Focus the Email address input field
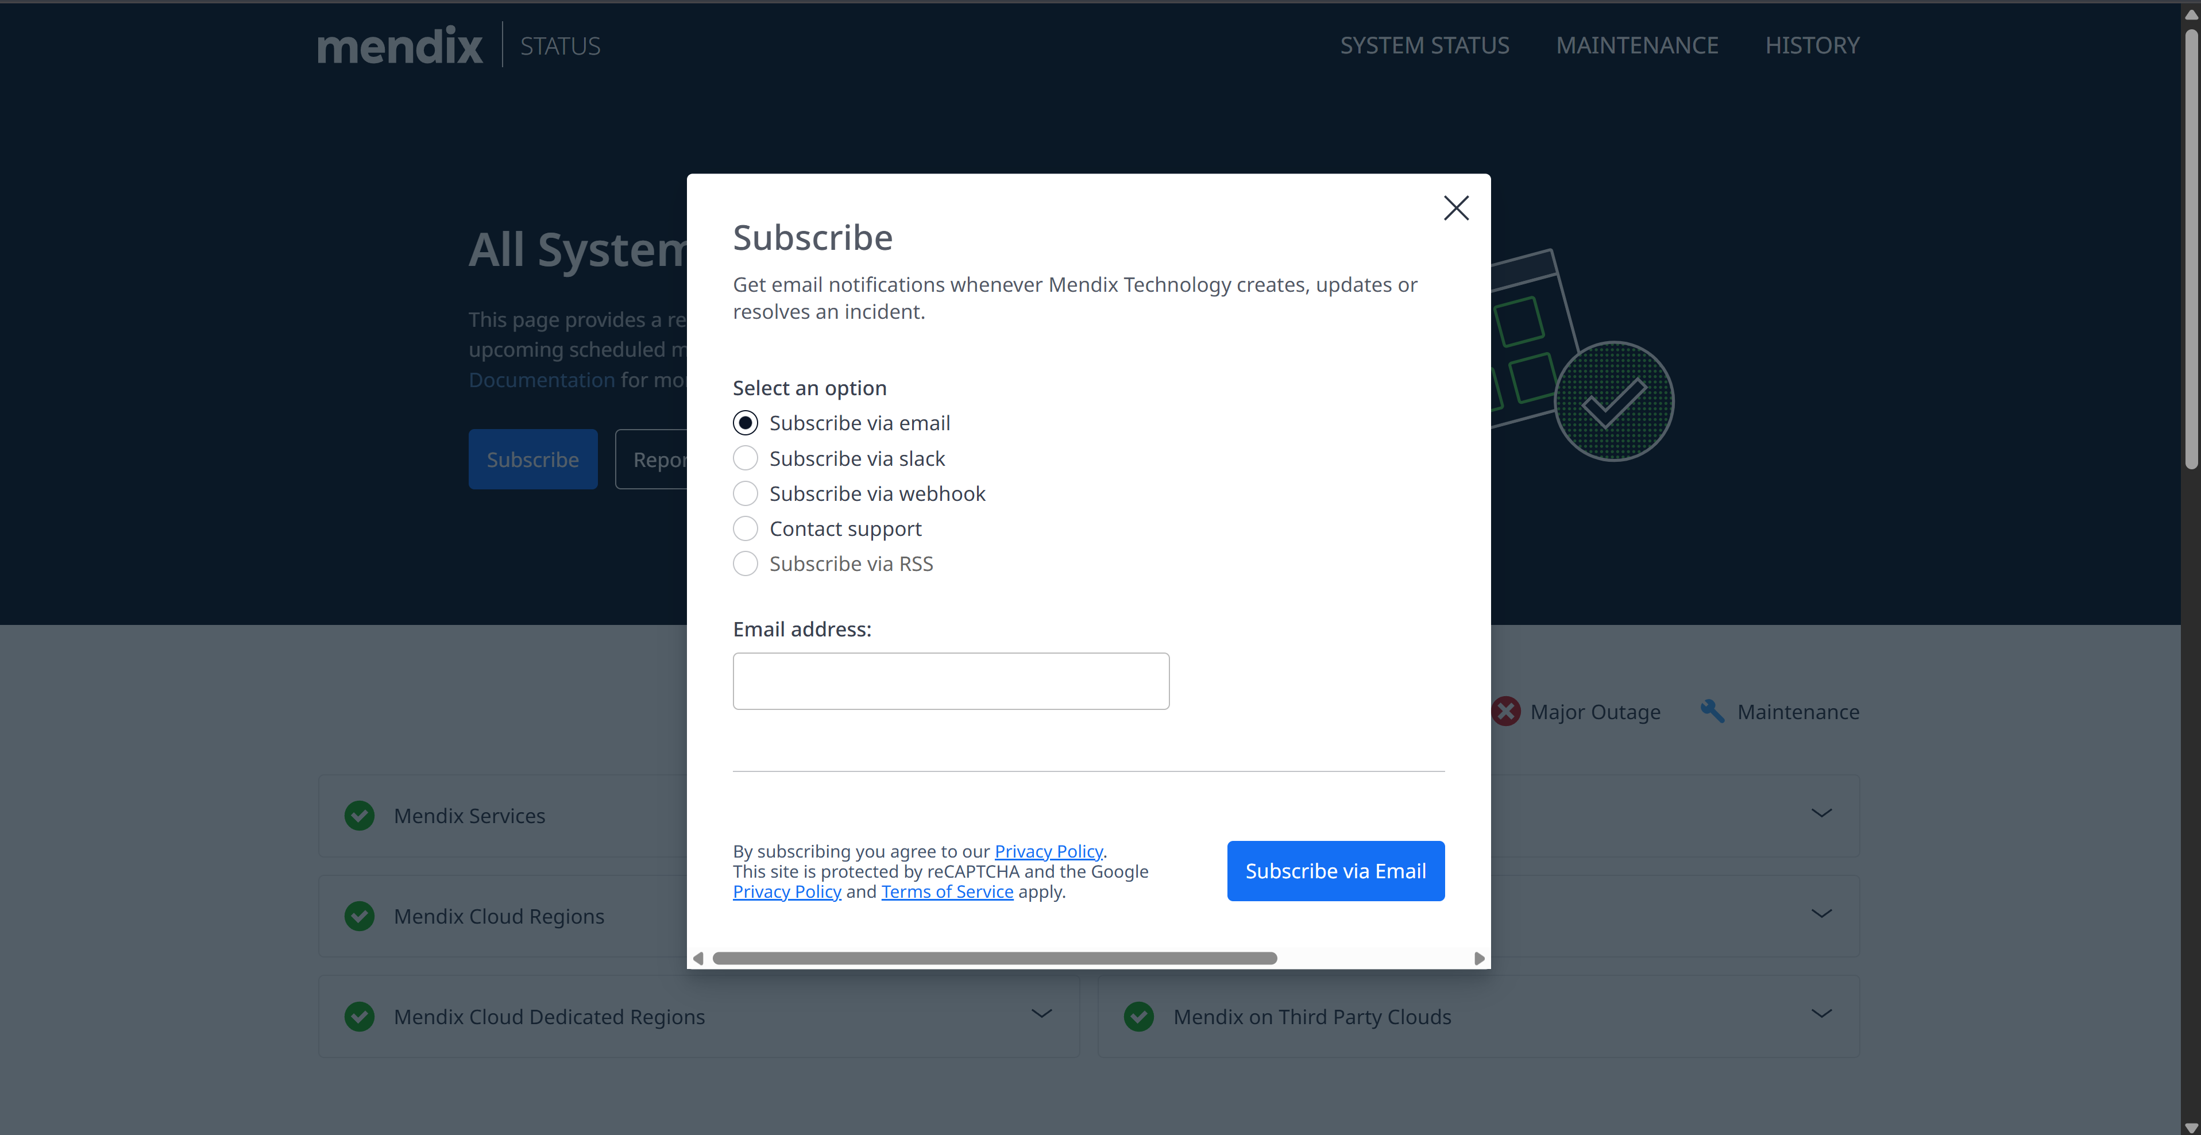The image size is (2201, 1135). pyautogui.click(x=951, y=681)
